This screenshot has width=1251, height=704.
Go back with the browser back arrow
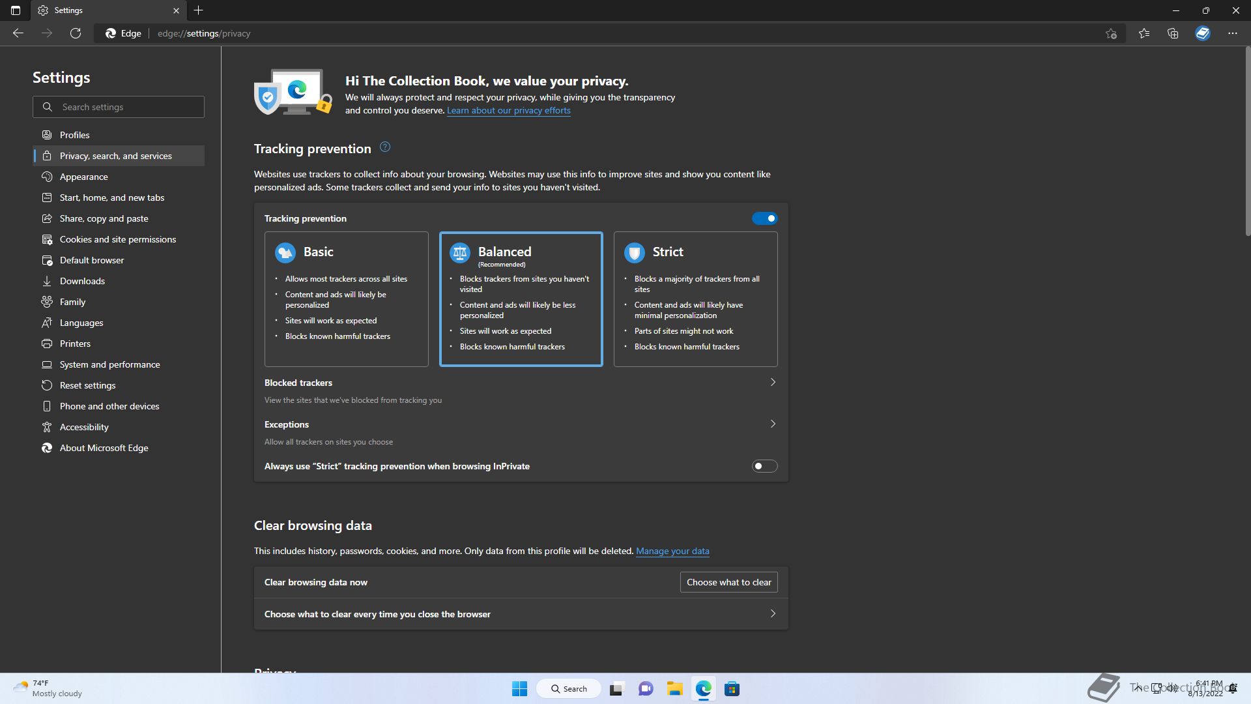pyautogui.click(x=18, y=33)
